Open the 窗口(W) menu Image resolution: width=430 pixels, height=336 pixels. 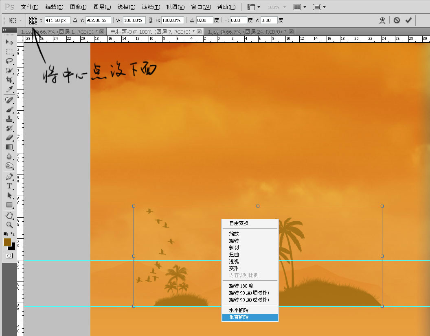click(201, 7)
